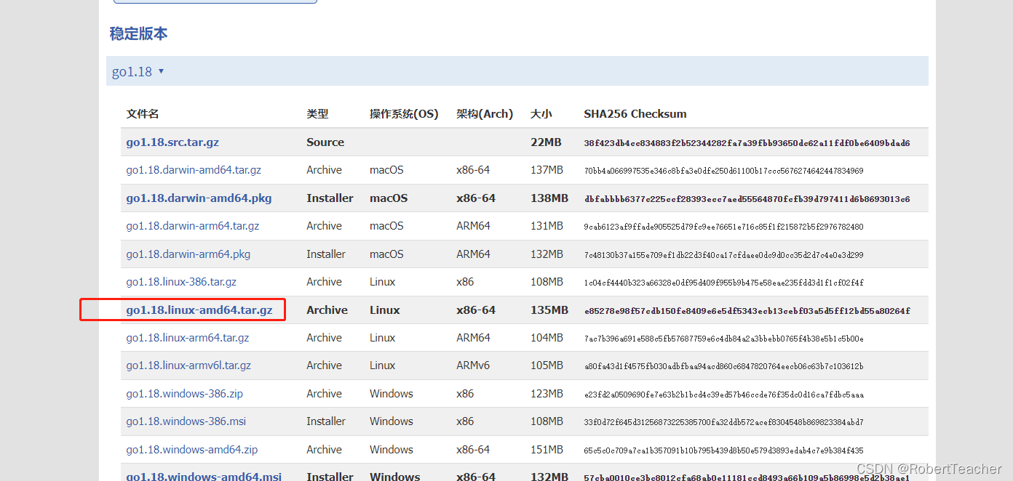This screenshot has height=481, width=1013.
Task: Click 135MB size of linux-amd64.tar.gz
Action: click(549, 310)
